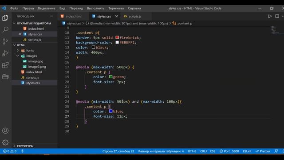
Task: Split the editor to the right
Action: 277,16
